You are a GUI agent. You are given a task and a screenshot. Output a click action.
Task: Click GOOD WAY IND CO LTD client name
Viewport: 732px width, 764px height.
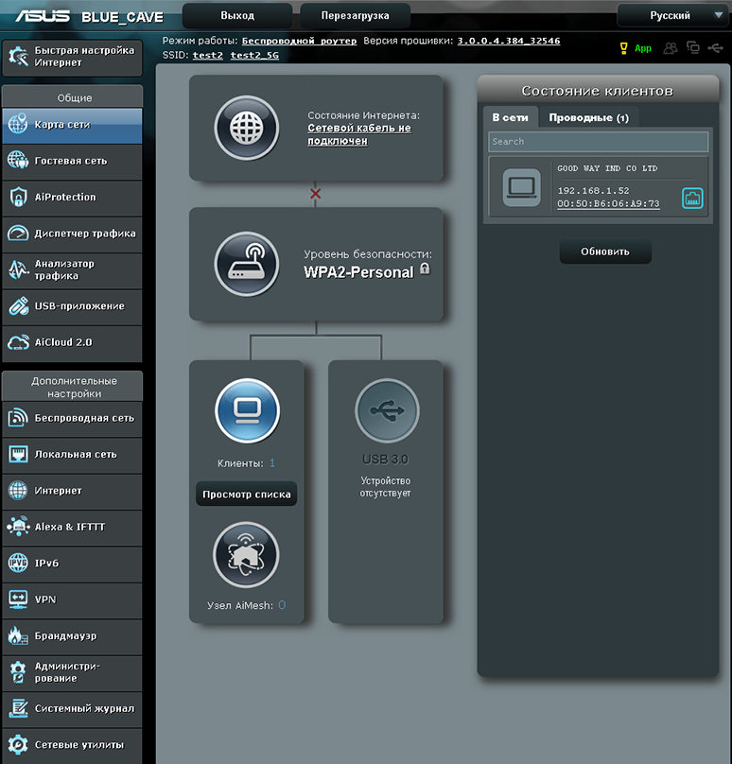tap(607, 168)
